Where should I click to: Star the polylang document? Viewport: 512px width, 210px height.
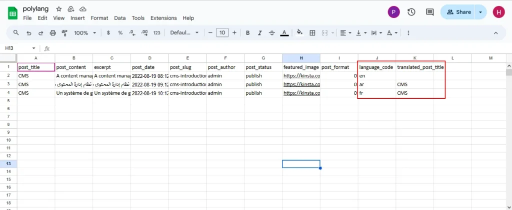point(59,9)
